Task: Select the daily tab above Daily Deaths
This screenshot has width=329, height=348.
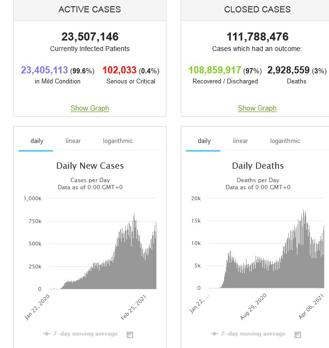Action: 204,141
